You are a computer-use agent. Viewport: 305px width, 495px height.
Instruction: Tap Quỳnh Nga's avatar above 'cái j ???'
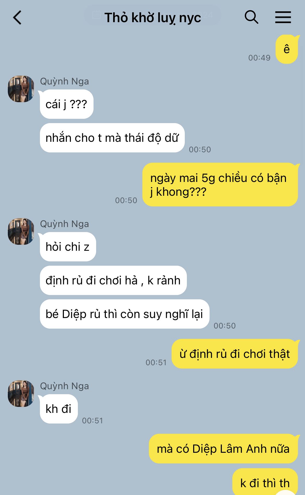21,89
